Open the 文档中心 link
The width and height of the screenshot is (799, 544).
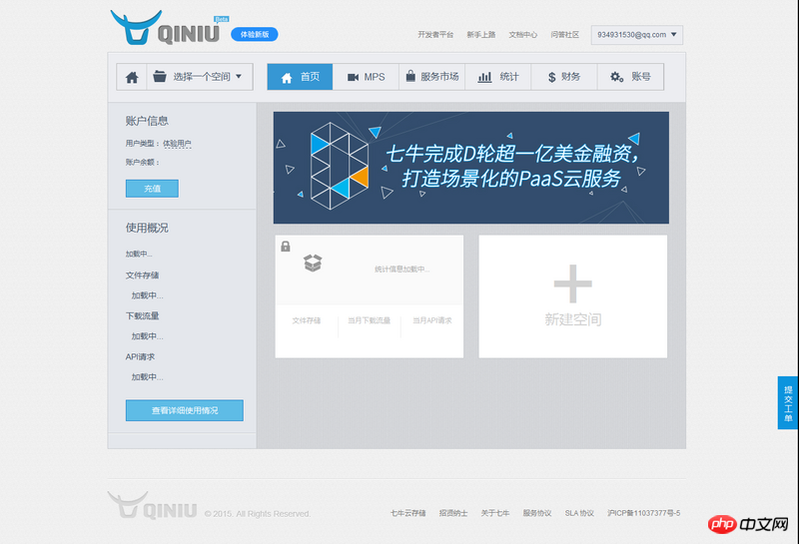(522, 35)
